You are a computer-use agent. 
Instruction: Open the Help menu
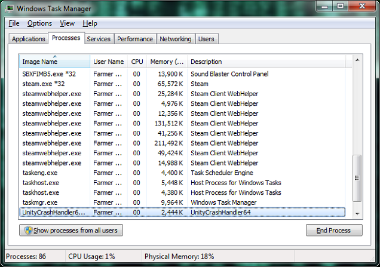coord(90,23)
